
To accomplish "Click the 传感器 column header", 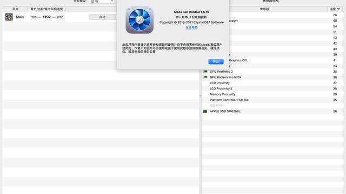I will (x=264, y=9).
